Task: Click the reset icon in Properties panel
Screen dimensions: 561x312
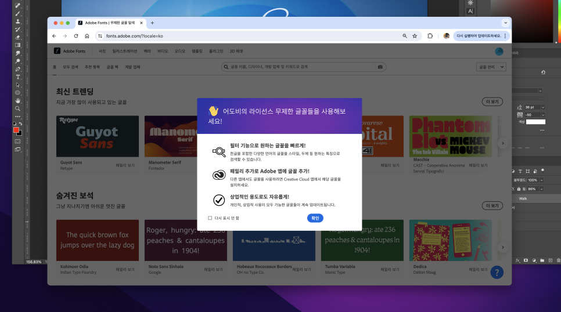Action: click(x=543, y=72)
